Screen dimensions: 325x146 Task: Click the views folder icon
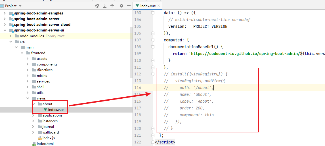tap(33, 98)
